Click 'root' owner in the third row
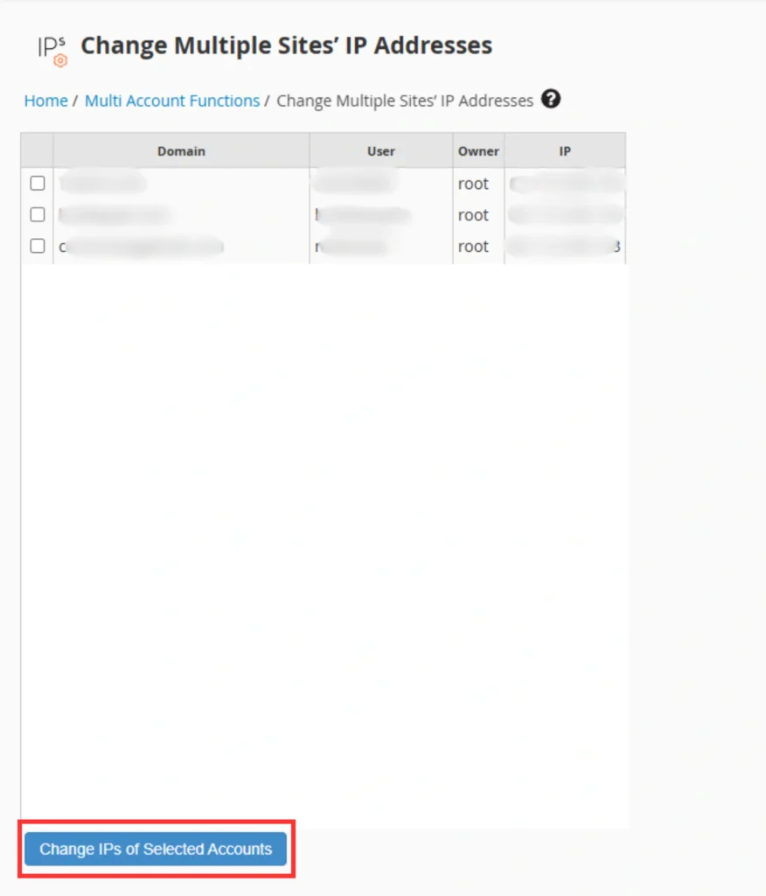This screenshot has height=896, width=766. click(473, 247)
